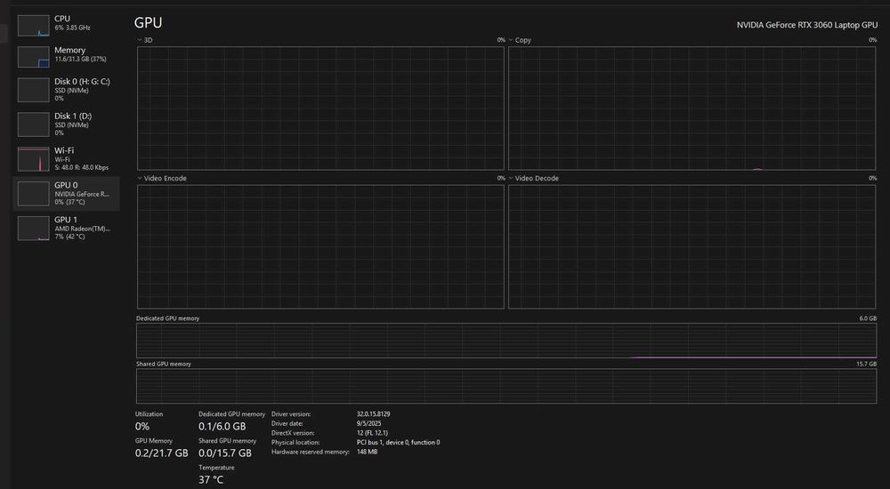Click the GPU heading title

(148, 23)
